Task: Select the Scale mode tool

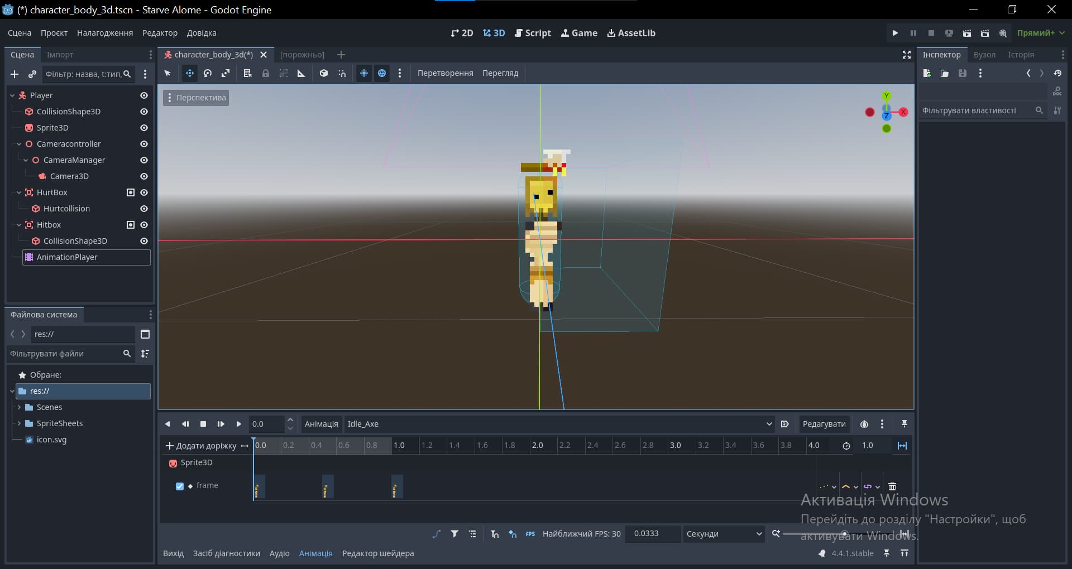Action: (226, 73)
